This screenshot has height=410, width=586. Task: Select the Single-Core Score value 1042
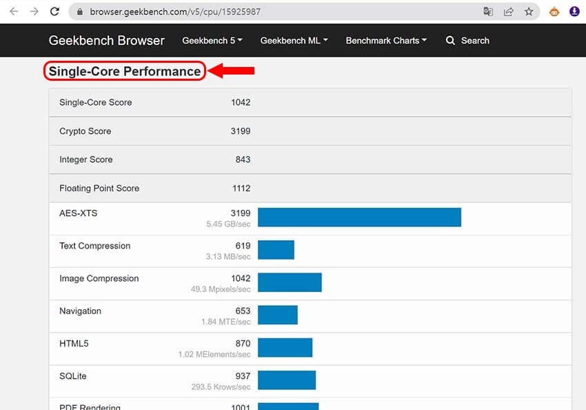click(x=241, y=102)
